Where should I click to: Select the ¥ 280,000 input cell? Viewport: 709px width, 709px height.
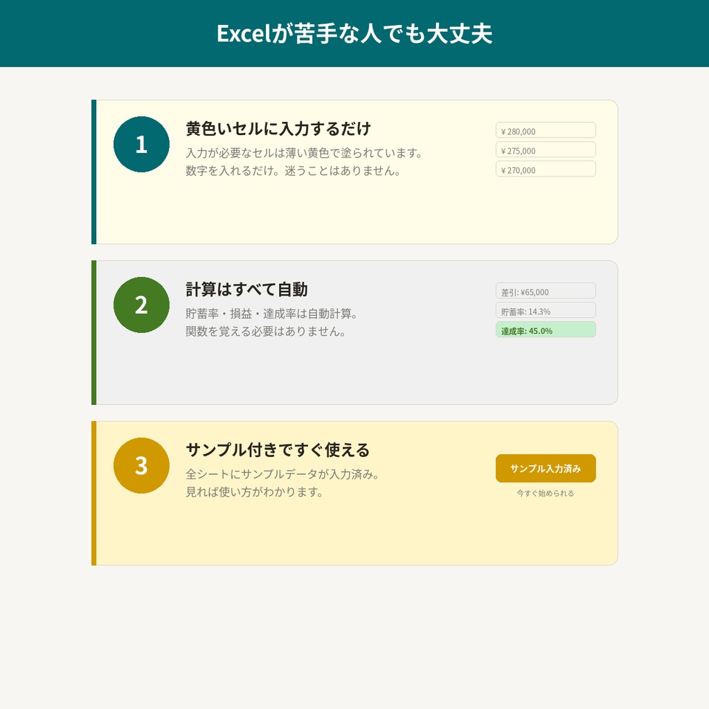tap(546, 129)
